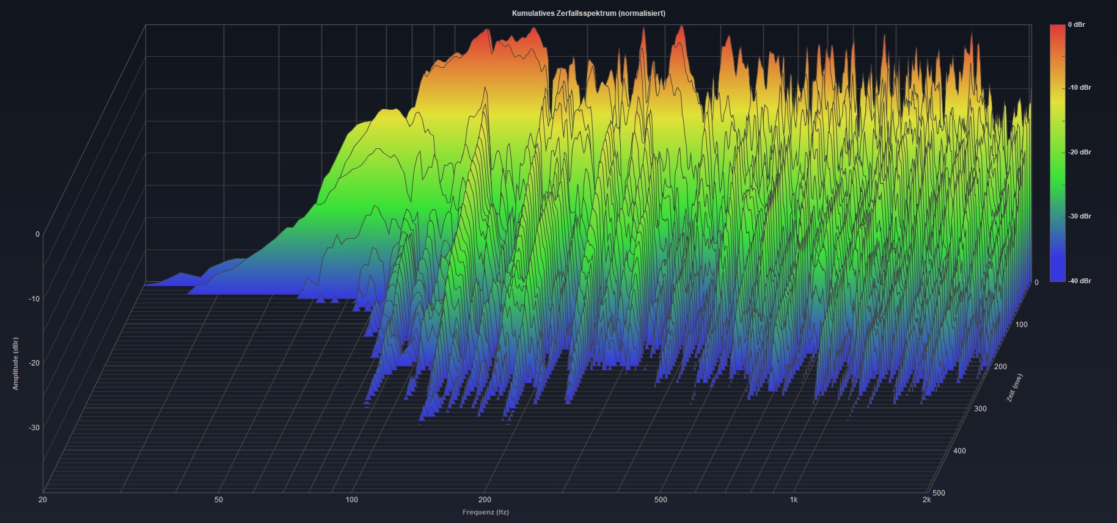Click the 400 tick on the time axis
This screenshot has height=523, width=1117.
tap(959, 451)
